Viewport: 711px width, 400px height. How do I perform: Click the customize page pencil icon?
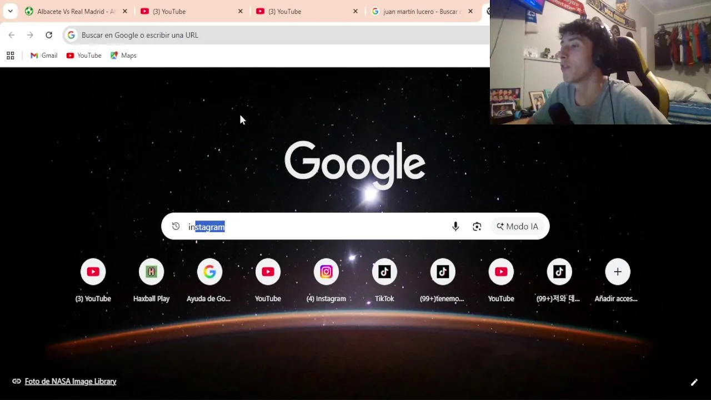[x=694, y=382]
